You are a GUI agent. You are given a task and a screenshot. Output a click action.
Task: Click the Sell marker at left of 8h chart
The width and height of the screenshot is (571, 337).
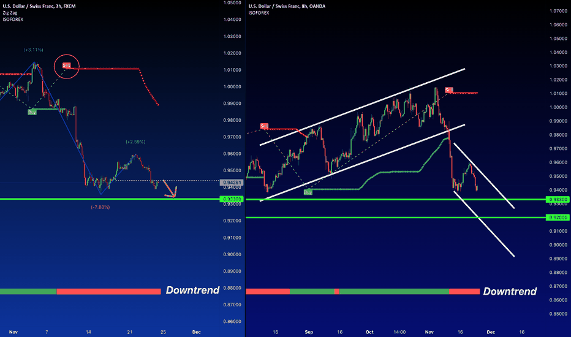pyautogui.click(x=265, y=126)
